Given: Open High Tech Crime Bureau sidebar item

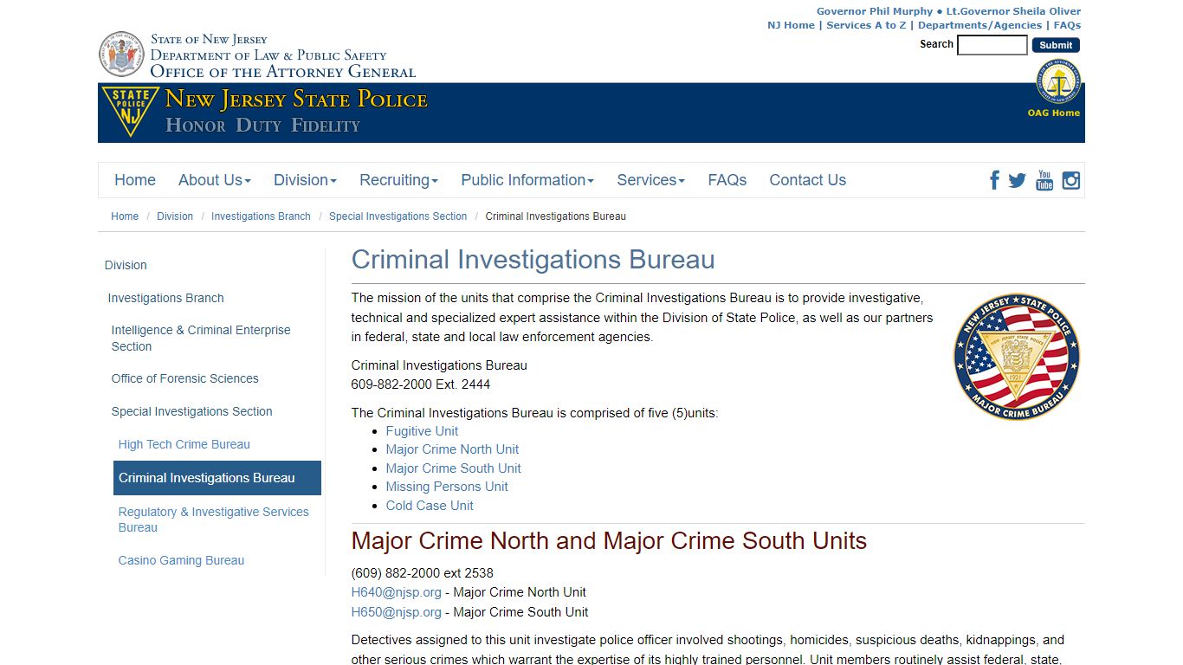Looking at the screenshot, I should (x=184, y=444).
